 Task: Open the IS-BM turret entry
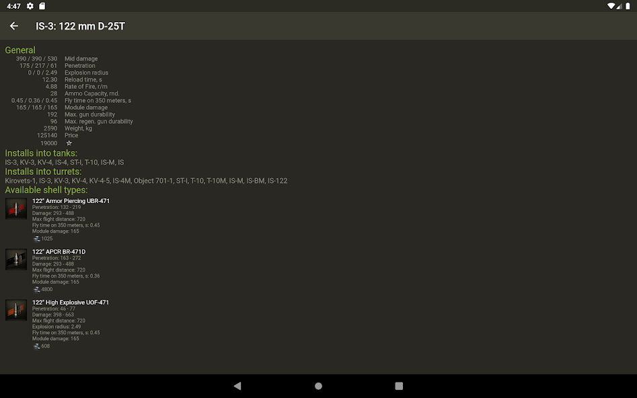click(253, 180)
